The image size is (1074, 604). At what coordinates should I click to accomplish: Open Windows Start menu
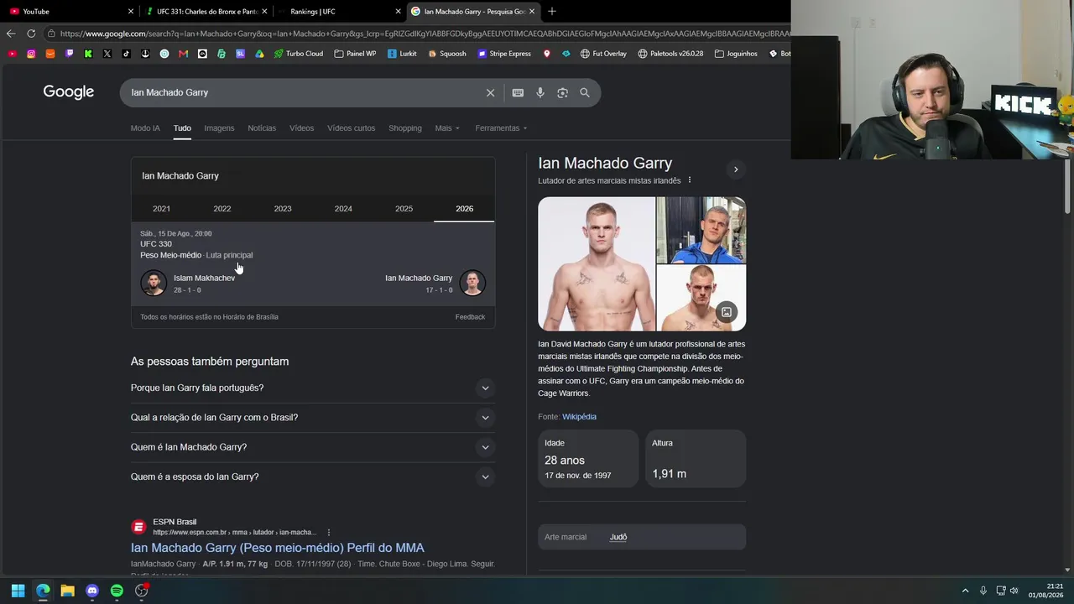(x=18, y=591)
